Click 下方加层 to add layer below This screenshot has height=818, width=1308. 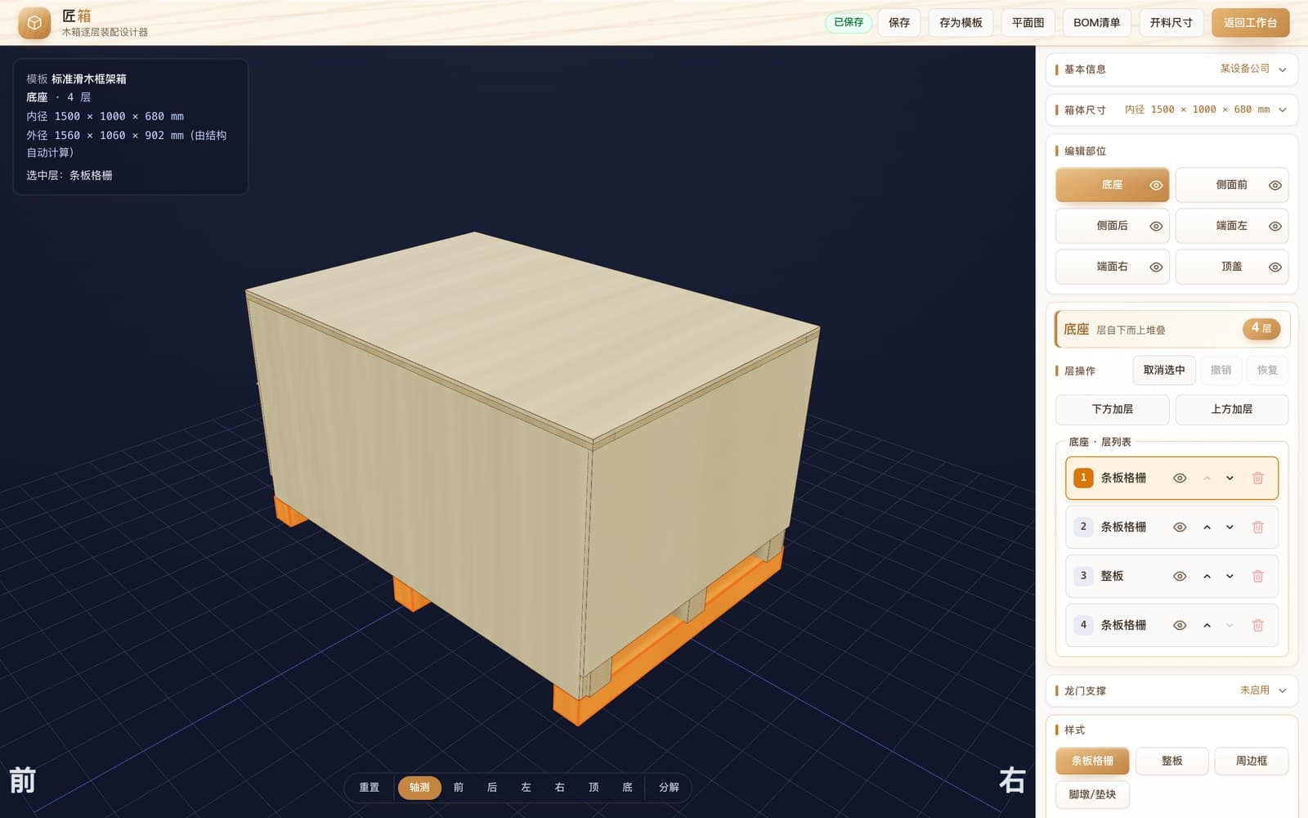point(1112,409)
